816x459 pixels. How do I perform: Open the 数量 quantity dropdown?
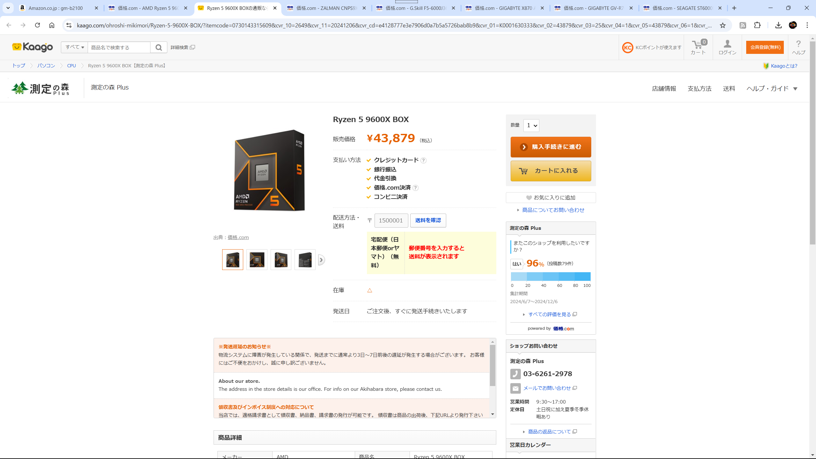[531, 126]
